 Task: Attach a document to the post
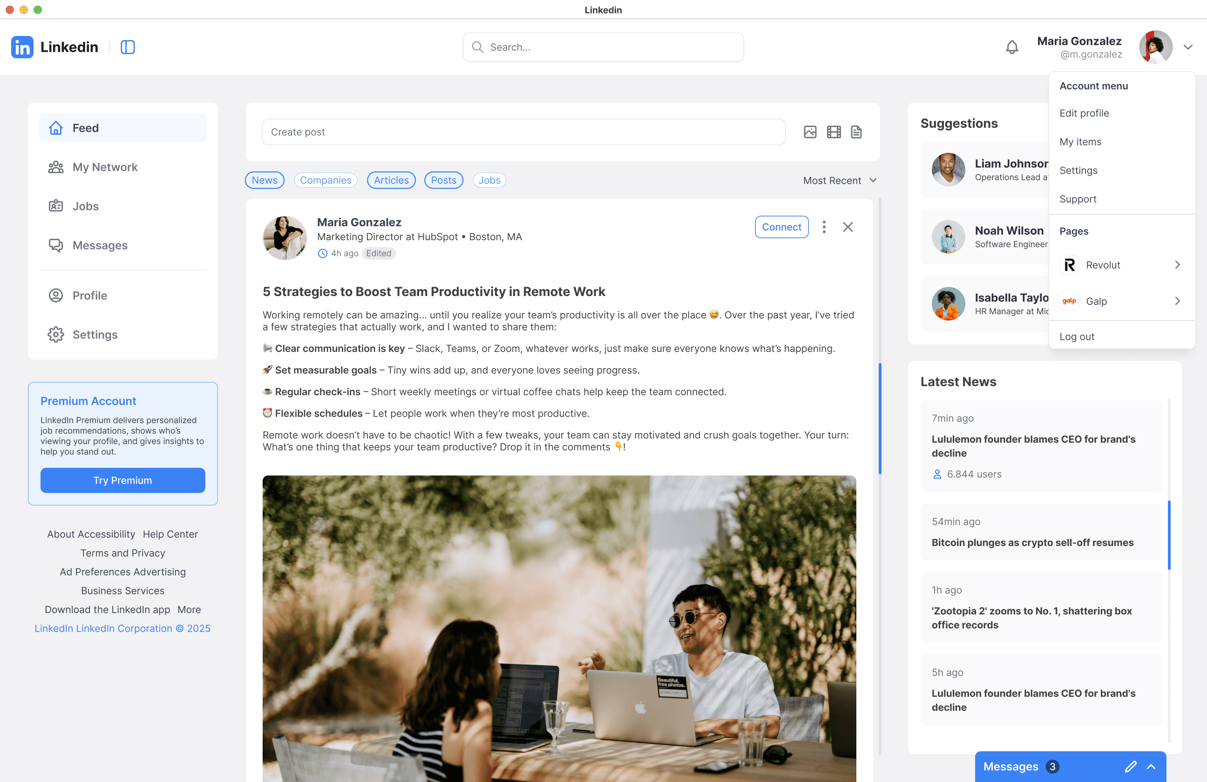(x=856, y=132)
